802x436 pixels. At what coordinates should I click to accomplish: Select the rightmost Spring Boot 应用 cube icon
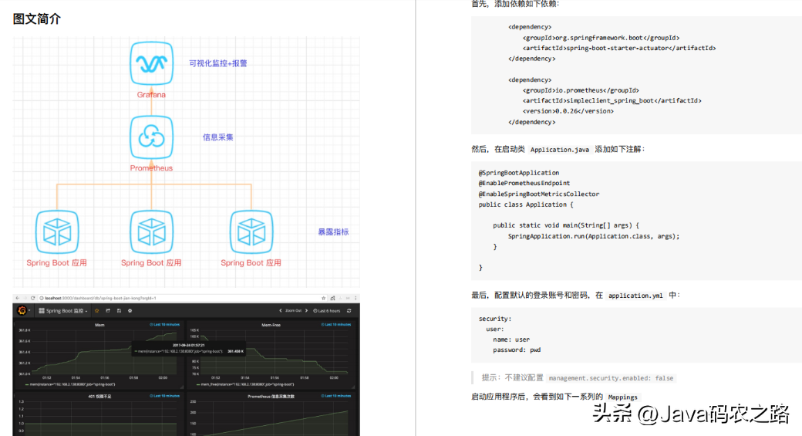pyautogui.click(x=251, y=232)
